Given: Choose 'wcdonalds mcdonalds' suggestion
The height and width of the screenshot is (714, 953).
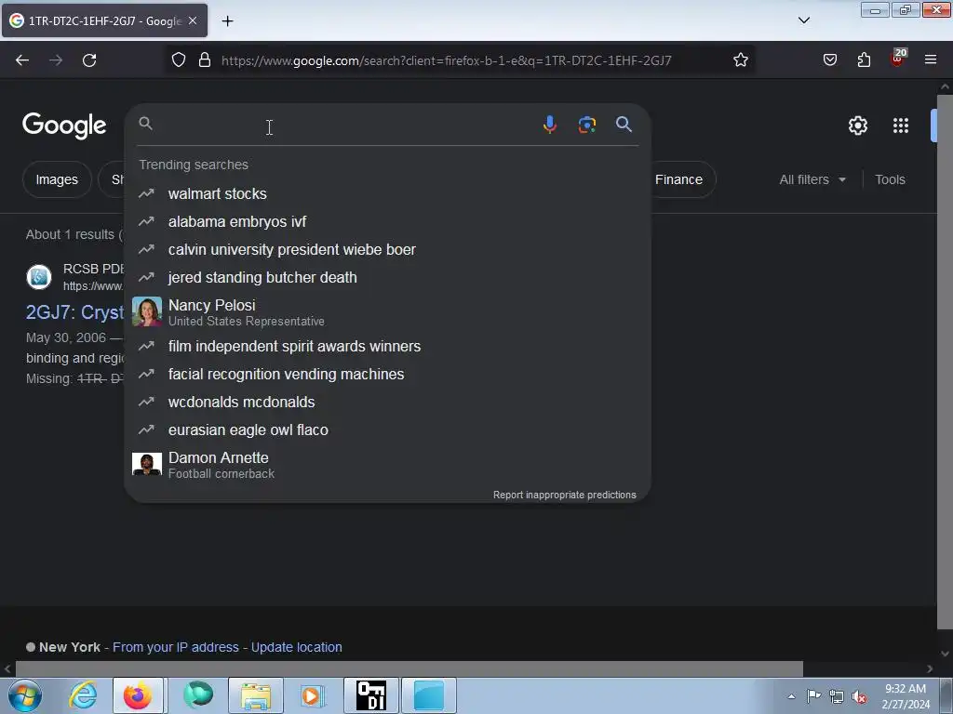Looking at the screenshot, I should pos(387,402).
